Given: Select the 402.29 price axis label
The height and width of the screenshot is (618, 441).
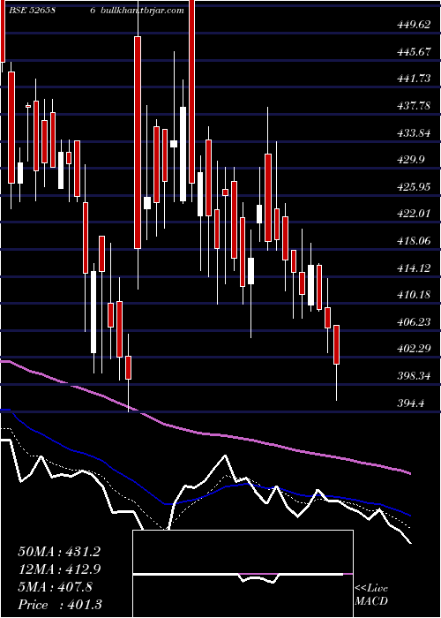Looking at the screenshot, I should [414, 349].
